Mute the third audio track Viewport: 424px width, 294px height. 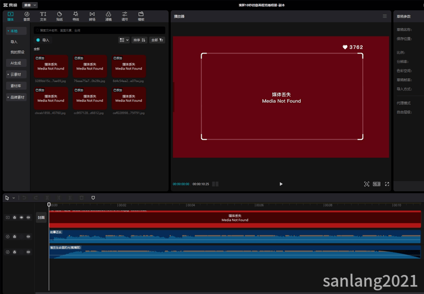point(28,252)
